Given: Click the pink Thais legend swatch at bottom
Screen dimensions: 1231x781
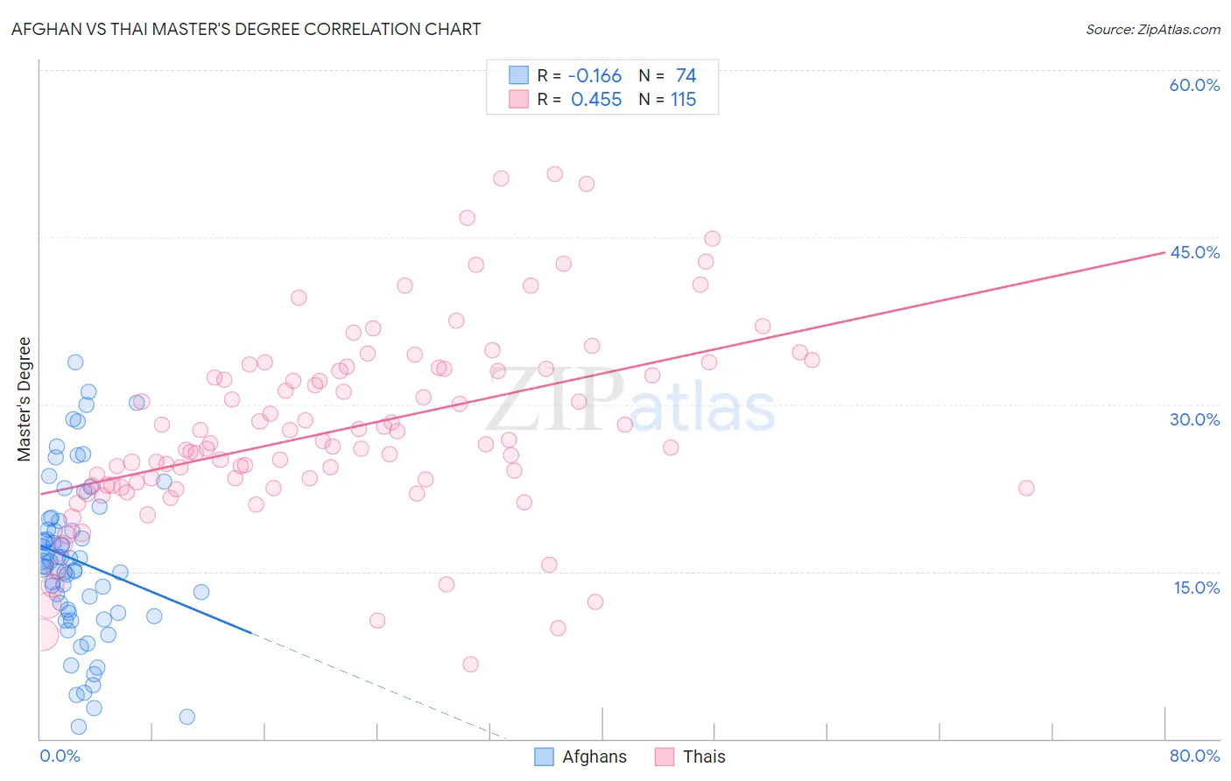Looking at the screenshot, I should click(x=665, y=756).
